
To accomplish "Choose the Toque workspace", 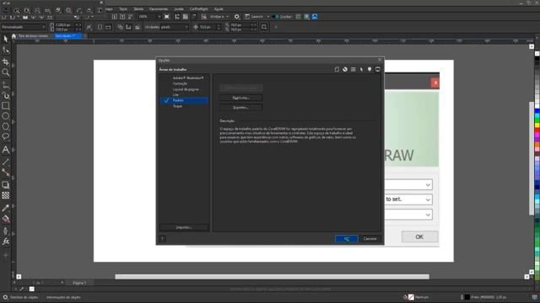I will pos(177,106).
